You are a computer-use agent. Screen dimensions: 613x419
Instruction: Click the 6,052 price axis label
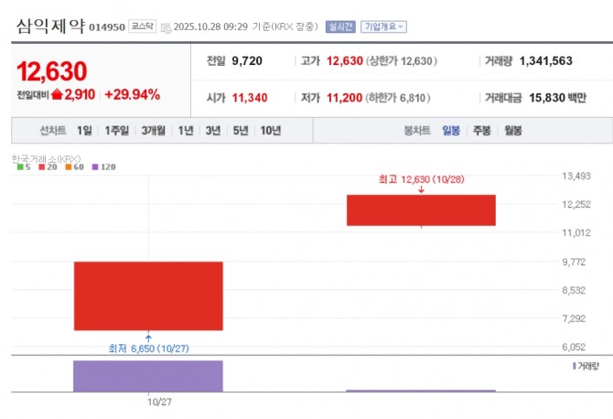(x=574, y=347)
